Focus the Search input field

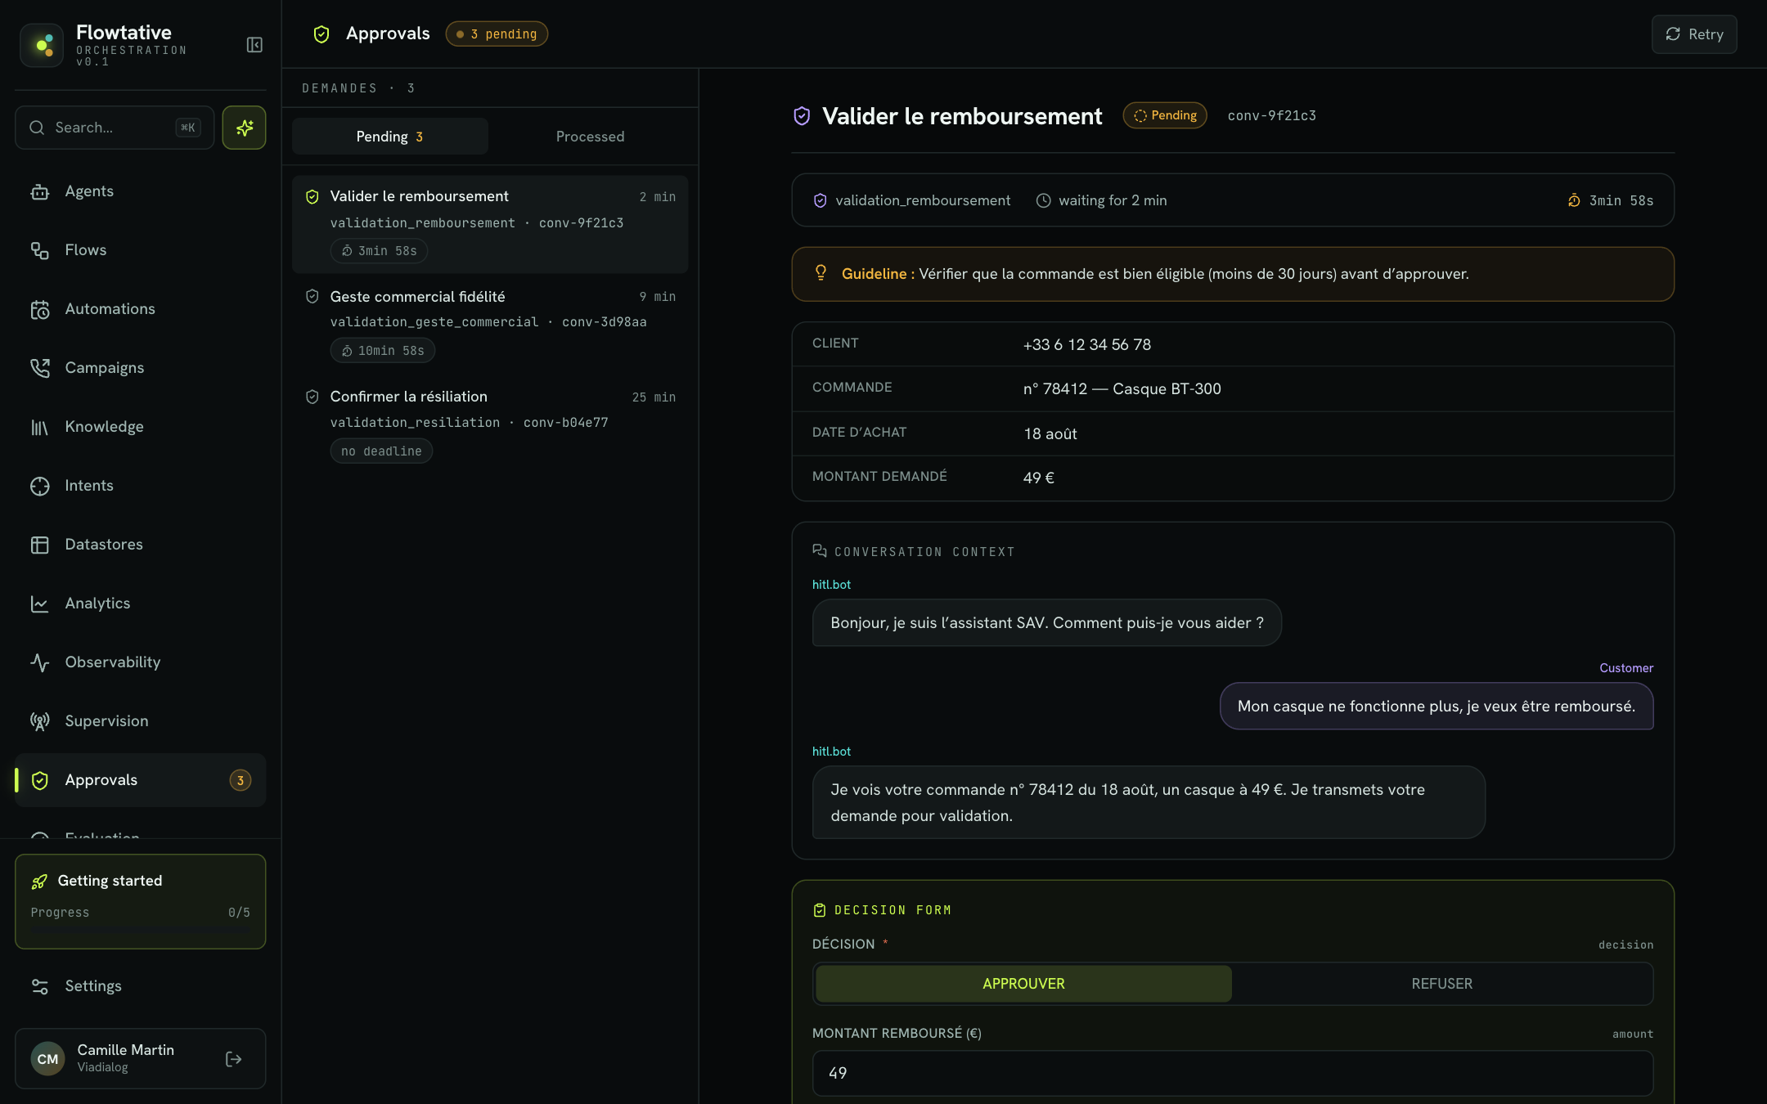pos(115,128)
